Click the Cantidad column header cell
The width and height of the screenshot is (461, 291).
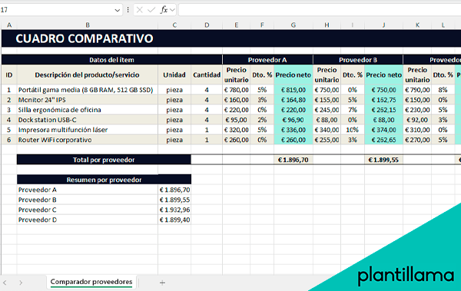coord(207,75)
